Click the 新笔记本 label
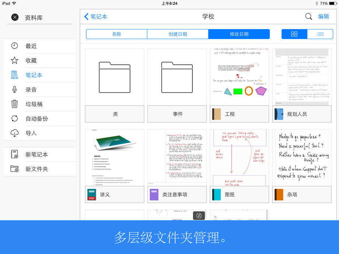Image resolution: width=339 pixels, height=254 pixels. [x=36, y=155]
